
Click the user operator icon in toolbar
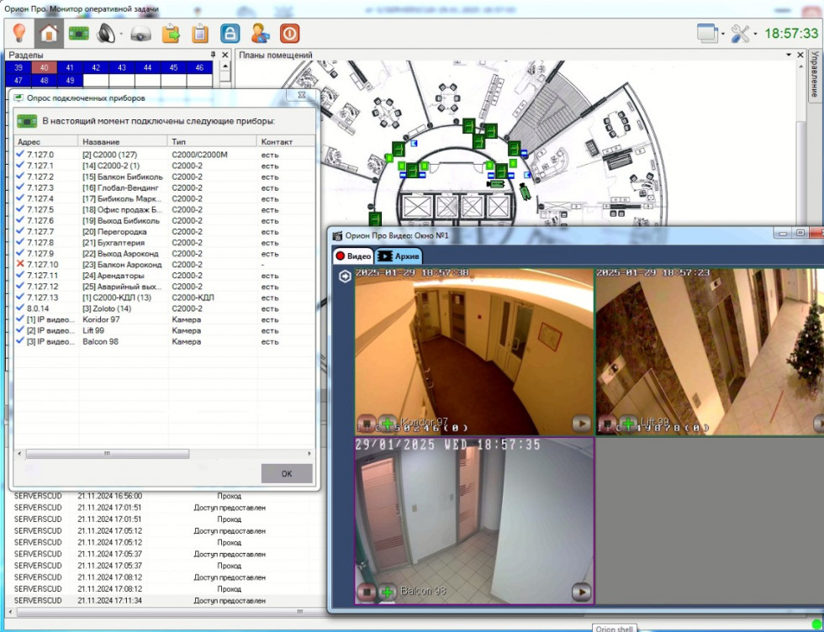click(260, 34)
